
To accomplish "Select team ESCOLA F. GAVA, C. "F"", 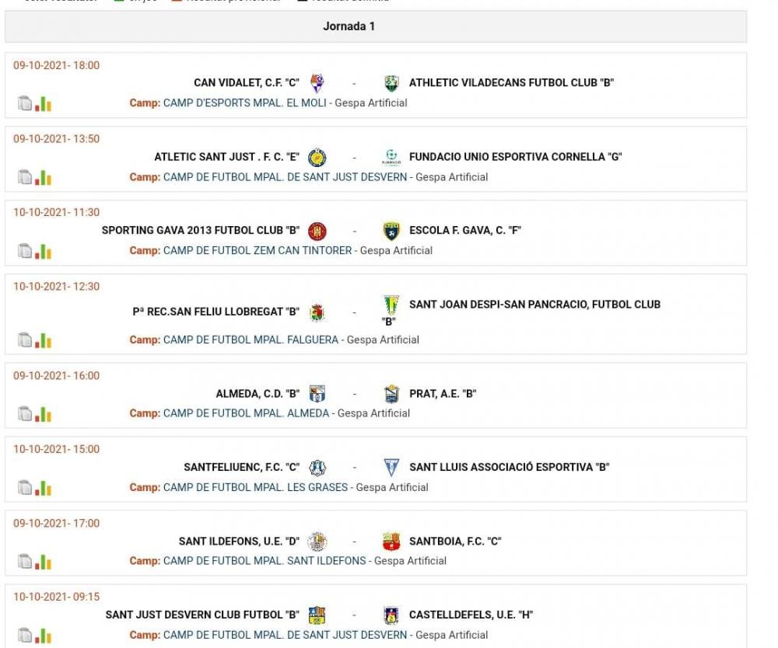I will [465, 230].
